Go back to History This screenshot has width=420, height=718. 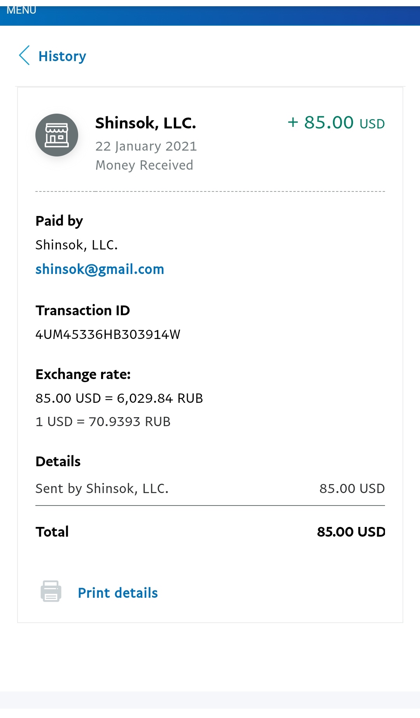[x=62, y=56]
